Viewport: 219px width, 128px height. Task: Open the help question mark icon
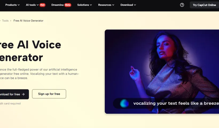[182, 5]
